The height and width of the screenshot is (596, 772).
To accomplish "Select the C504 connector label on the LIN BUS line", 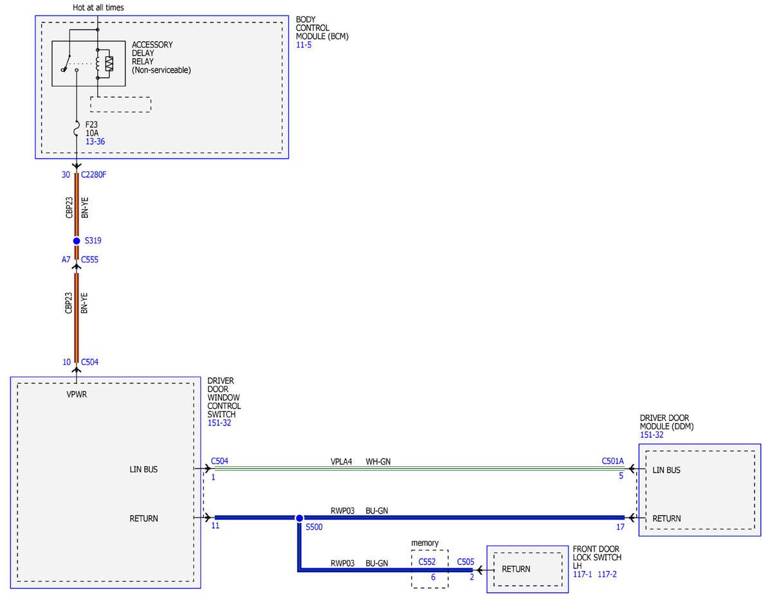I will pyautogui.click(x=219, y=461).
